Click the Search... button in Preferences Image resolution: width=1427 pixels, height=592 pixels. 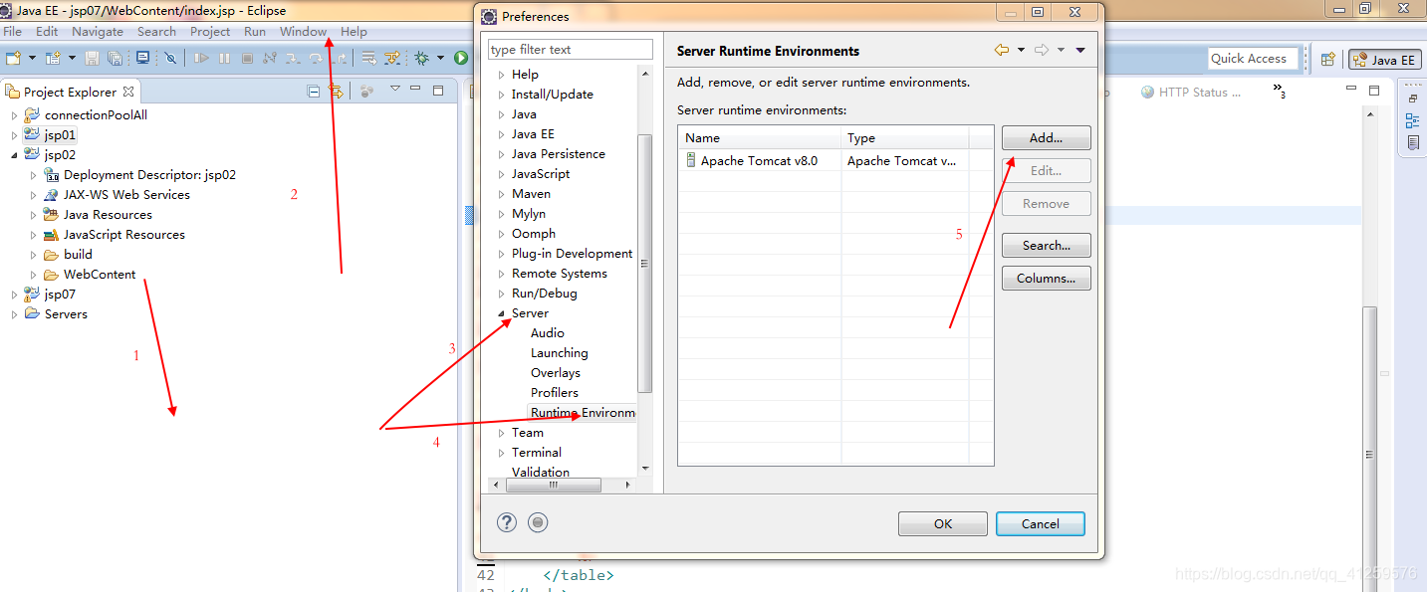click(x=1046, y=245)
